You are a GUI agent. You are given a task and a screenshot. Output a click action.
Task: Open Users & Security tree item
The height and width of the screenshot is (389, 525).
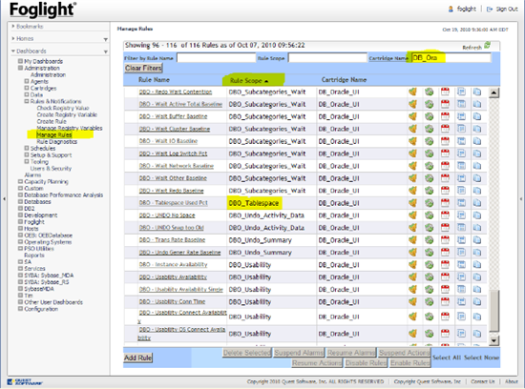(x=51, y=168)
